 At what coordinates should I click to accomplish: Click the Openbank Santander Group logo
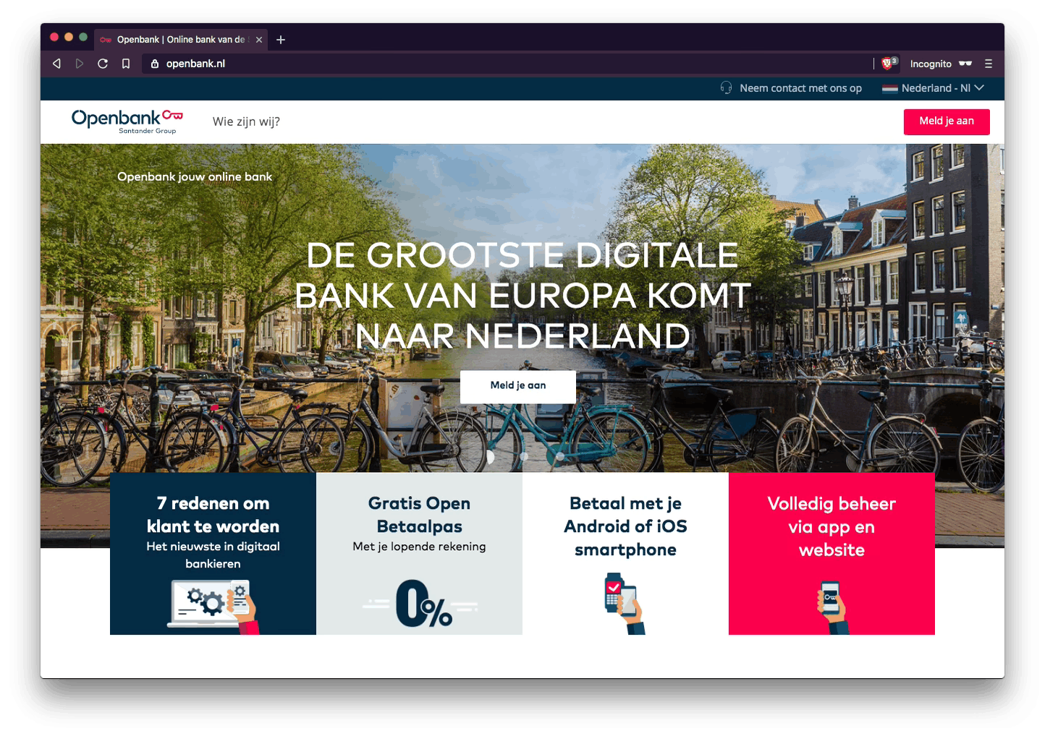click(127, 121)
